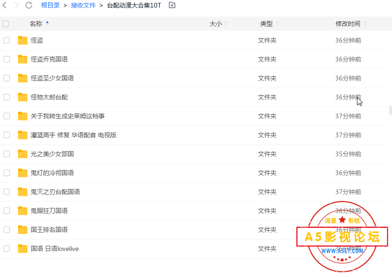
Task: Check the box for 光之美少女部国
Action: [x=7, y=154]
